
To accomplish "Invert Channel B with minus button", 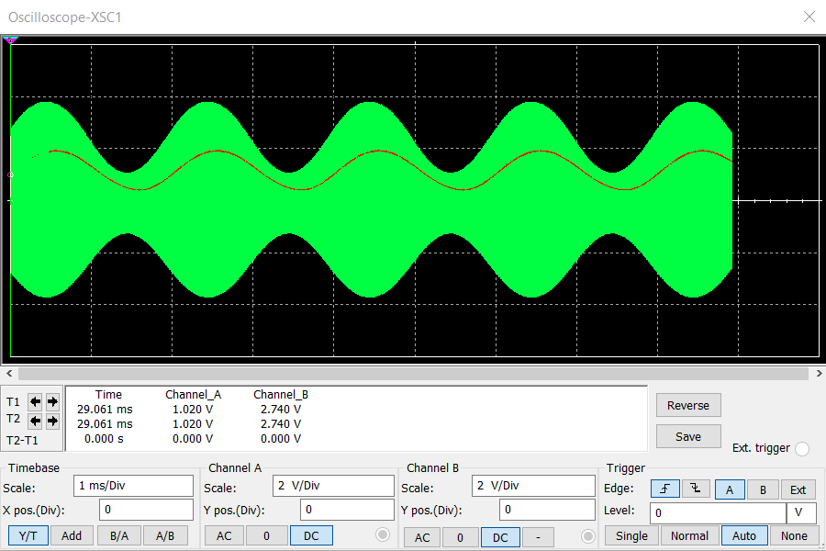I will [538, 537].
